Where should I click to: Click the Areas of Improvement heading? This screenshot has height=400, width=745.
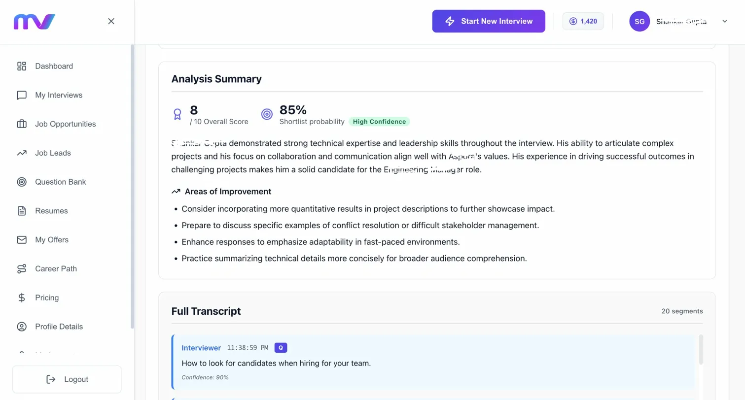[x=228, y=192]
